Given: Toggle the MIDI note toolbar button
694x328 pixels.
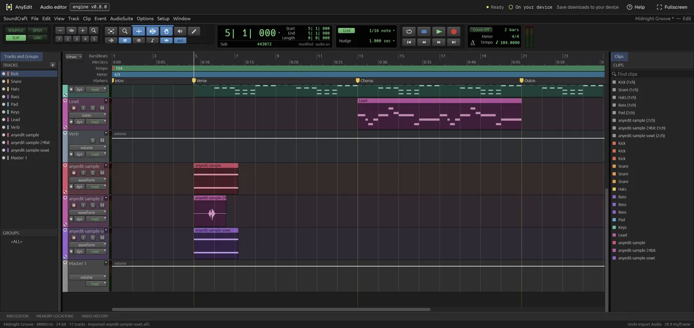Looking at the screenshot, I should click(153, 41).
